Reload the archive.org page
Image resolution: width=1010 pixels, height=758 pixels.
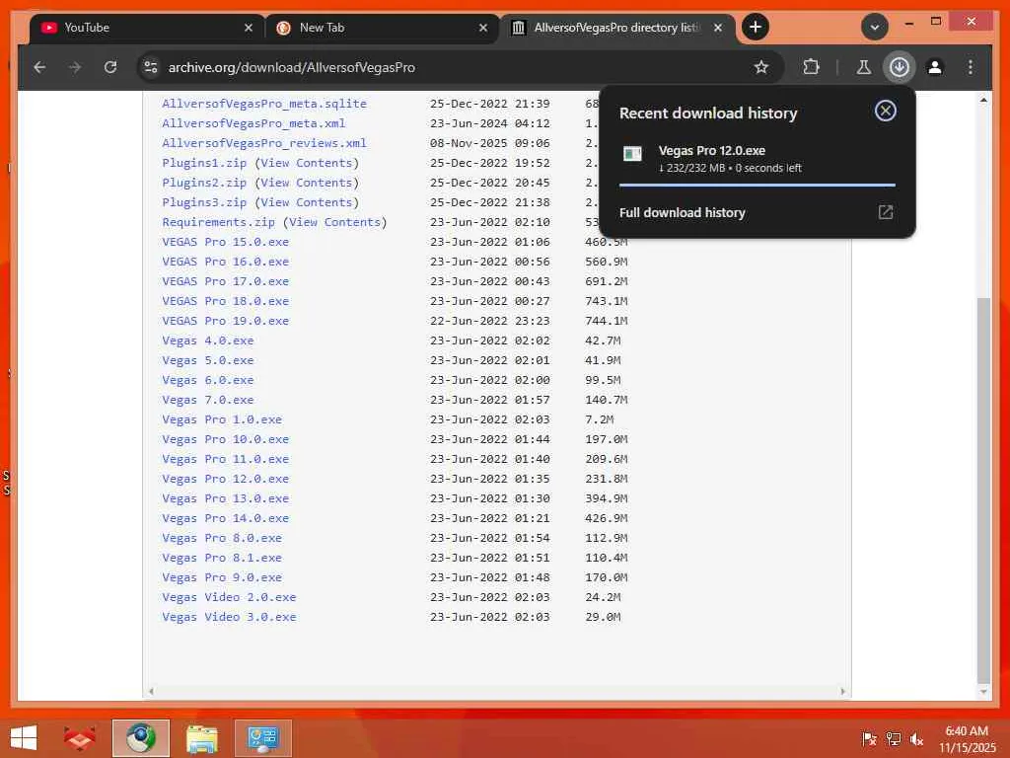click(110, 67)
